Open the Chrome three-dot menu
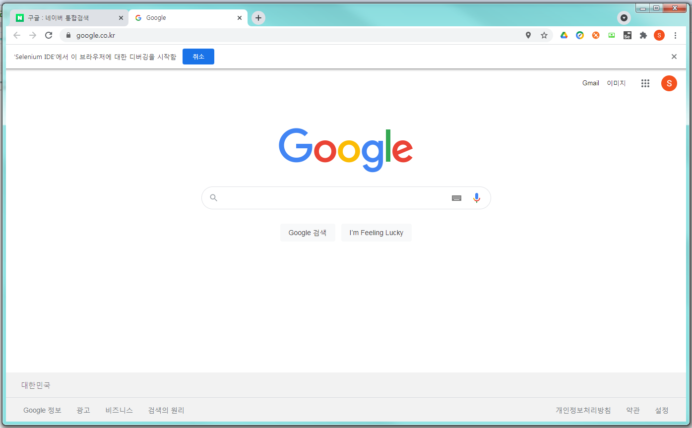This screenshot has width=692, height=428. click(675, 35)
